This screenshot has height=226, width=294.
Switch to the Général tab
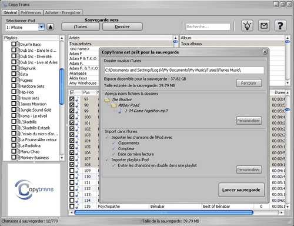10,12
